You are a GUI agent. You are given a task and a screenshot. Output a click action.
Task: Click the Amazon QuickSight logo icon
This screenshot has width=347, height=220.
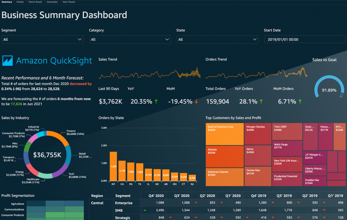click(x=7, y=60)
